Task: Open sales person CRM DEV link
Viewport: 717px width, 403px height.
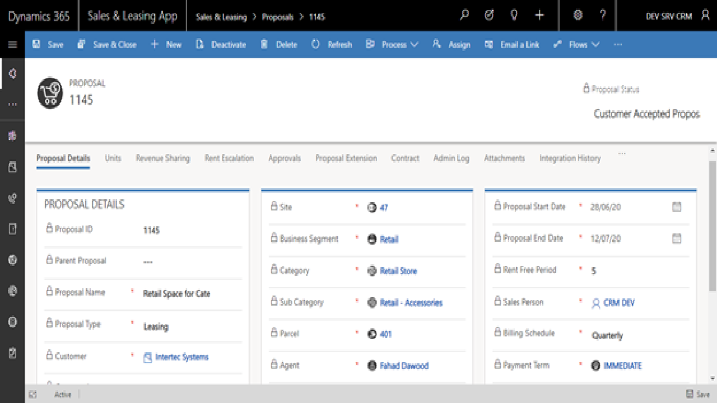Action: [x=619, y=303]
